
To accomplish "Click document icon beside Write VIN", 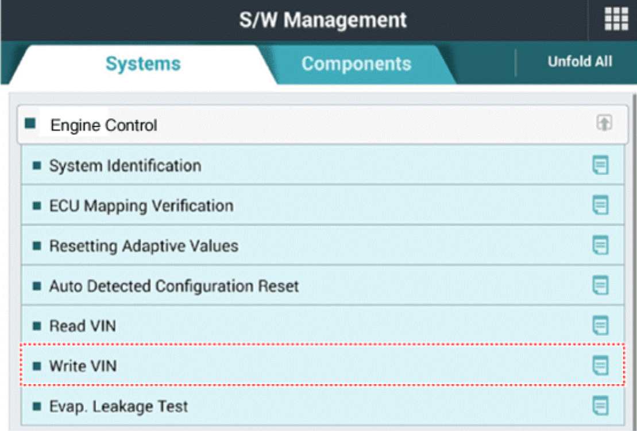I will pos(600,366).
